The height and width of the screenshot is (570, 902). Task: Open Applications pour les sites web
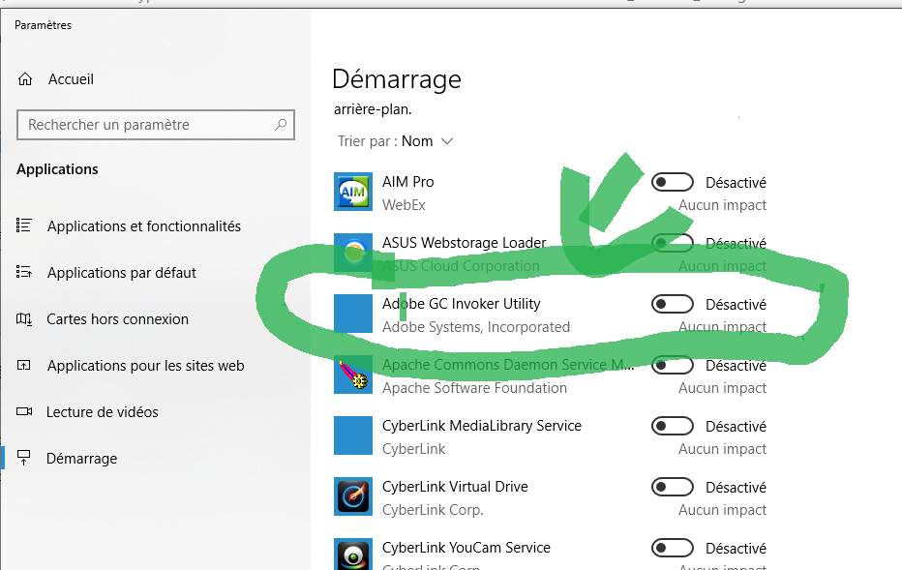pyautogui.click(x=145, y=366)
